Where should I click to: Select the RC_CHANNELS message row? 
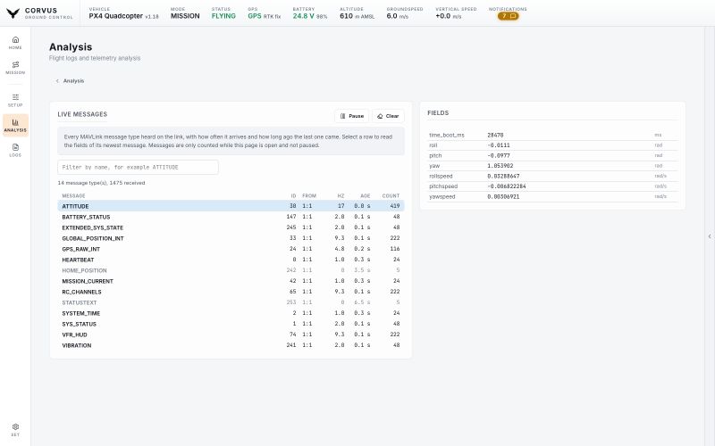coord(231,292)
